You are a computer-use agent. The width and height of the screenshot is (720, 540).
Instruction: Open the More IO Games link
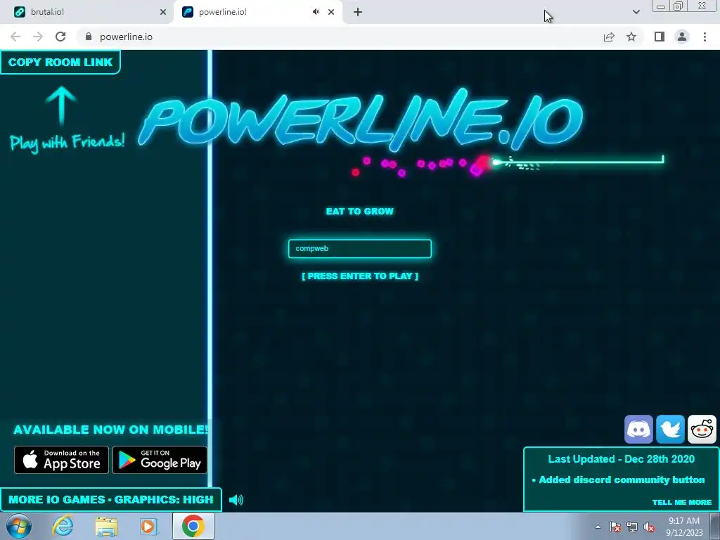point(56,500)
